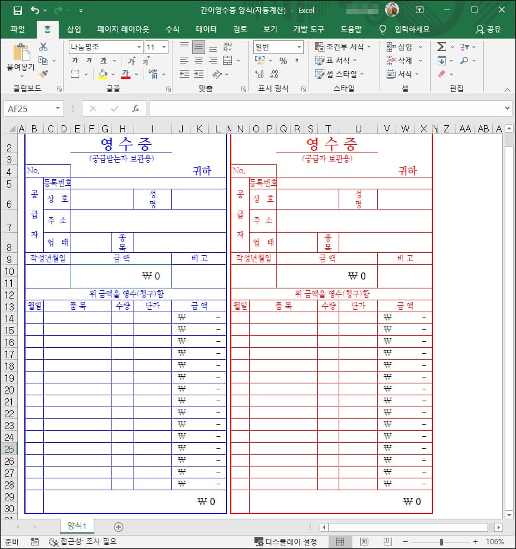
Task: Open the Name Box dropdown arrow
Action: click(58, 108)
